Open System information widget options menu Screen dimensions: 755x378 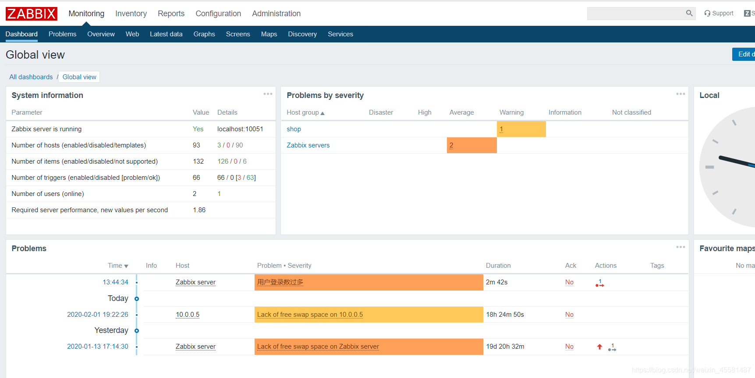click(268, 94)
